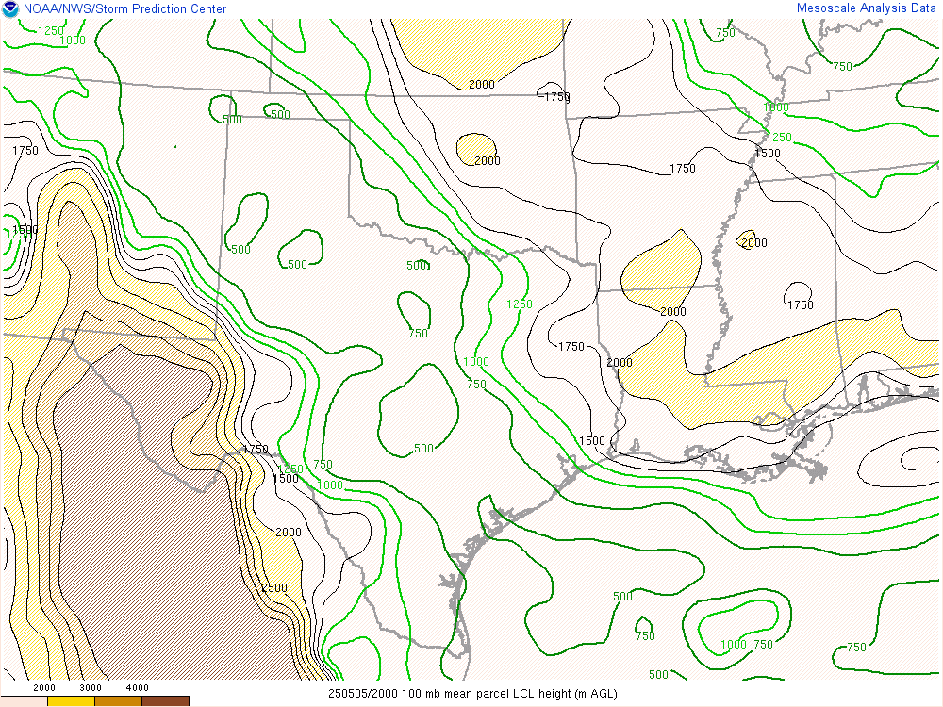
Task: Click the green 1250 label in top-left corner
Action: click(50, 31)
